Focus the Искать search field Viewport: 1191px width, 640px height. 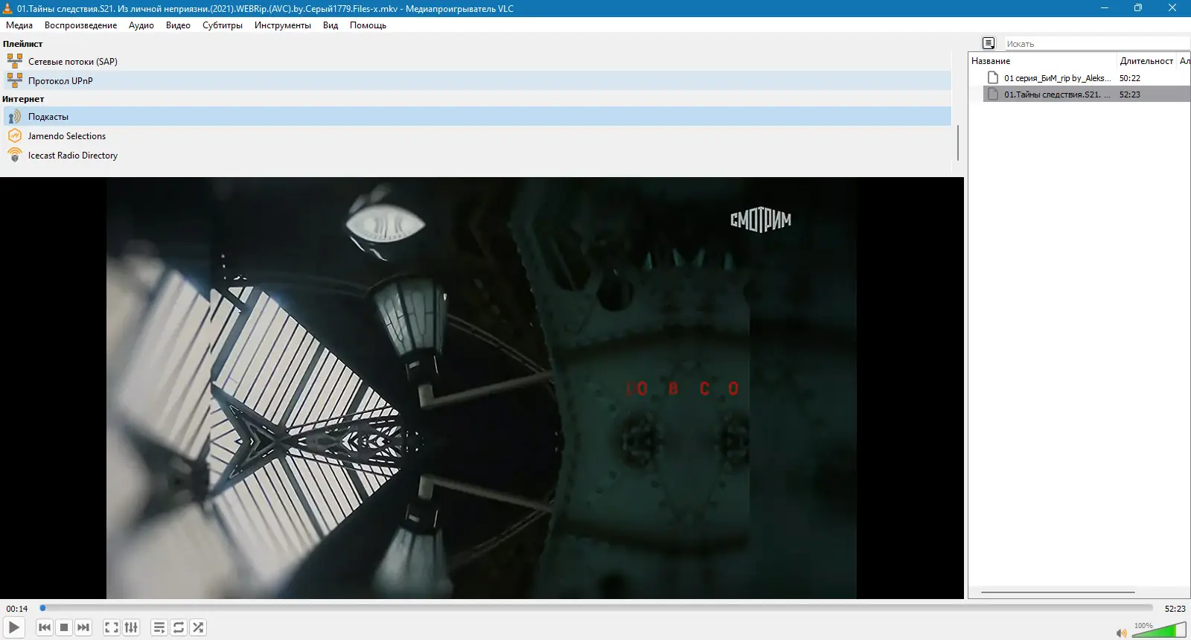tap(1097, 44)
